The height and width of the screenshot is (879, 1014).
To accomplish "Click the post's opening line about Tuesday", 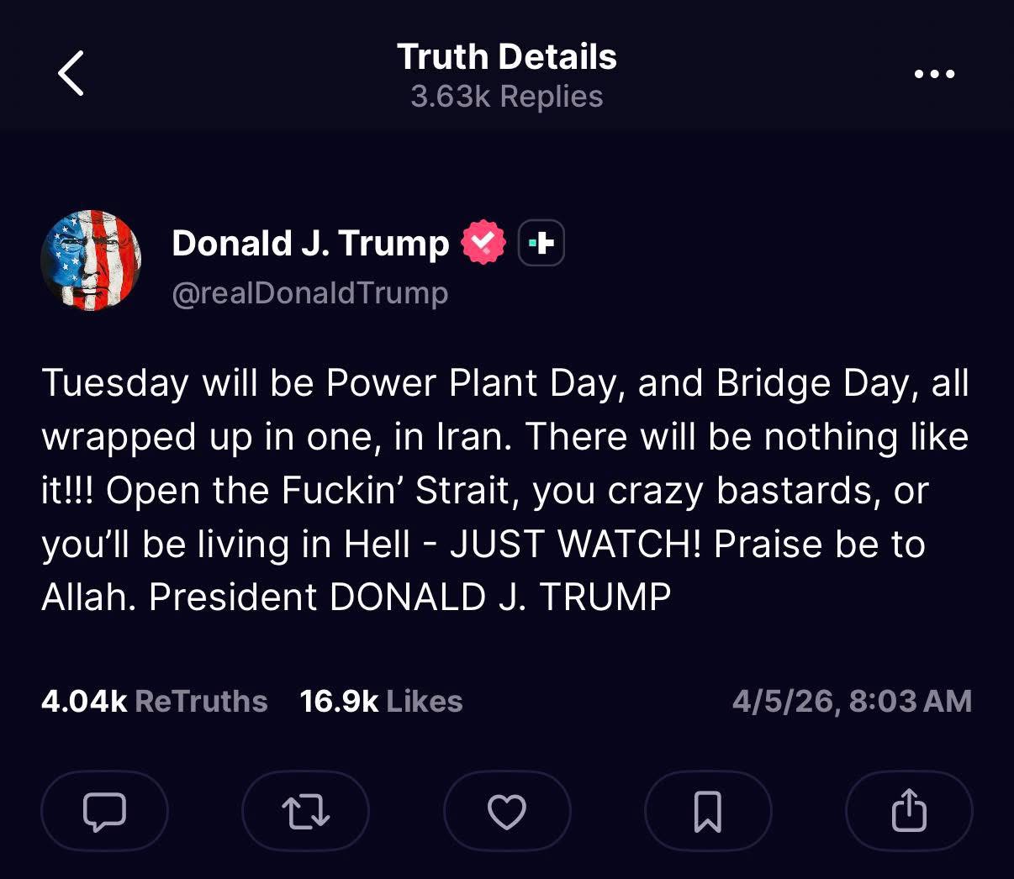I will [x=504, y=383].
